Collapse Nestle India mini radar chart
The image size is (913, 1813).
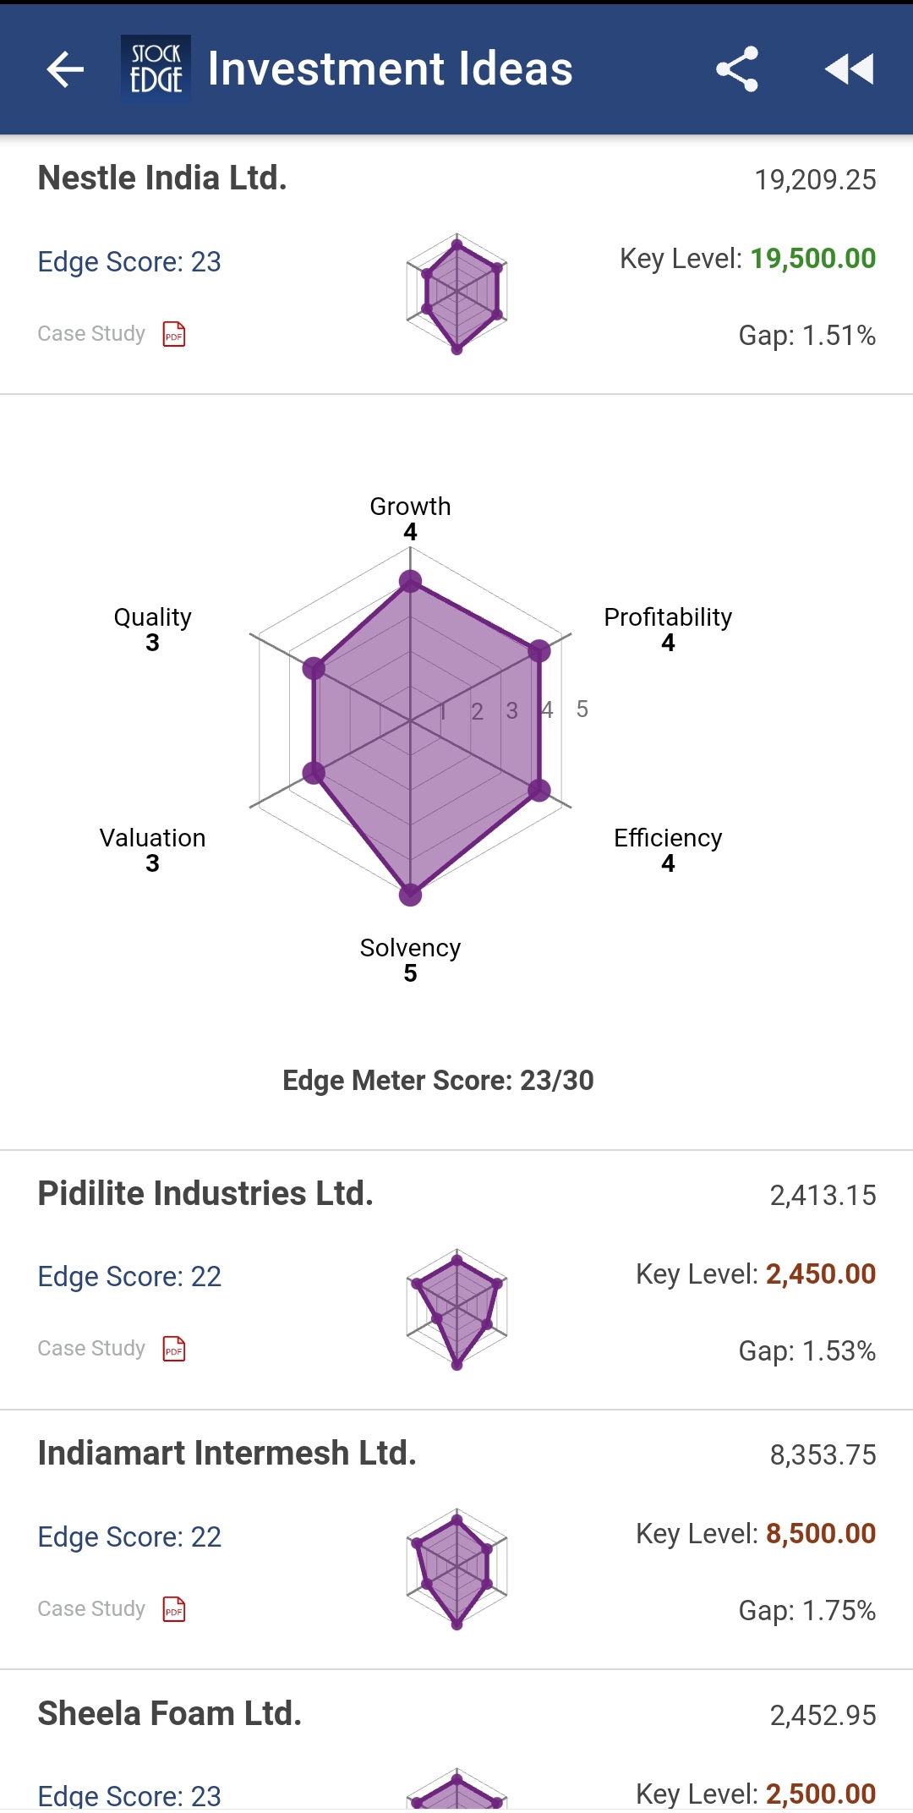(x=456, y=293)
